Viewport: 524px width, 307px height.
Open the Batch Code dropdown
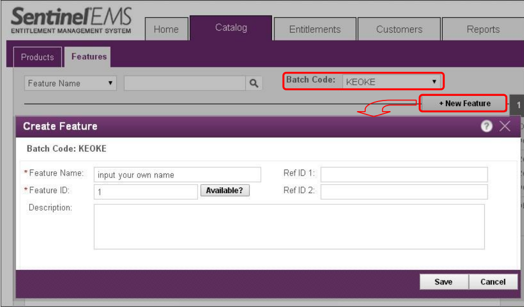391,81
